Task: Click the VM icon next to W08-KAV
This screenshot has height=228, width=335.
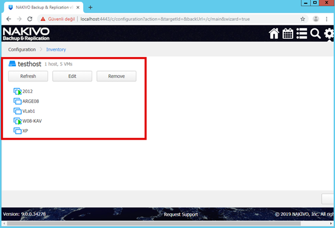Action: click(17, 121)
